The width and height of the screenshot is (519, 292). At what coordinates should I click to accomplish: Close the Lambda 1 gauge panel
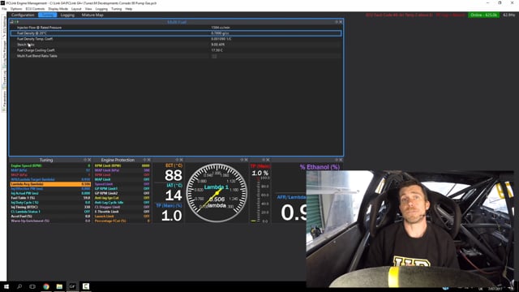tap(246, 160)
